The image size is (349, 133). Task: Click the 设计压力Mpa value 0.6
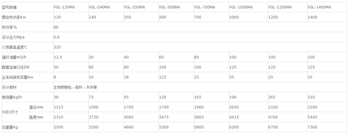coord(57,37)
